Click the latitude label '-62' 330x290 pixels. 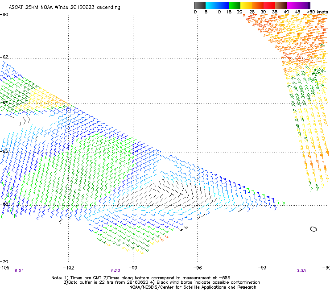tap(4, 57)
